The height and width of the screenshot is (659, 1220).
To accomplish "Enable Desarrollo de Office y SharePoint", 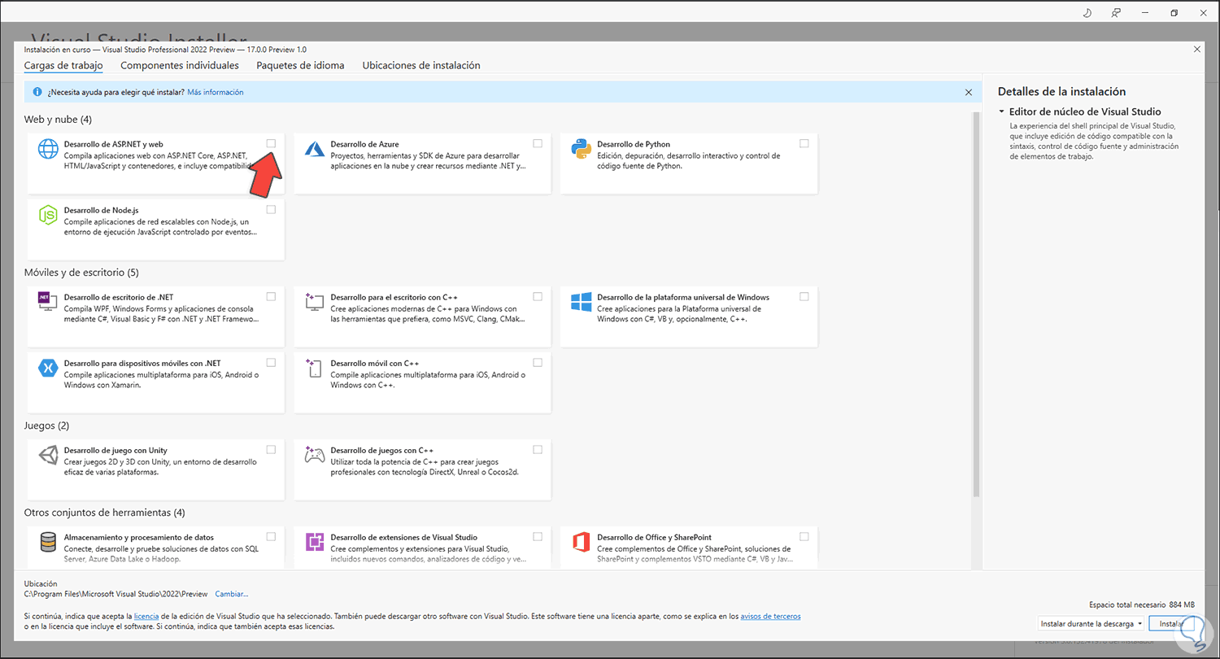I will 804,536.
